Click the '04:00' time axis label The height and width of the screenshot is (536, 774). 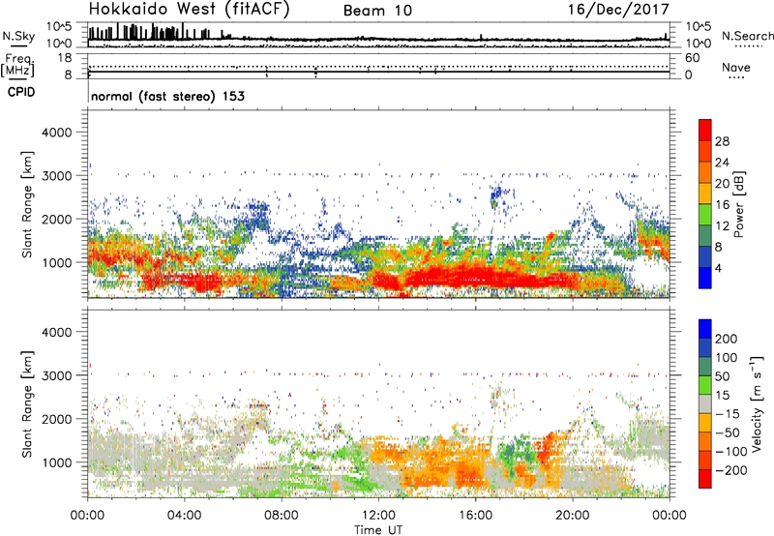(x=184, y=516)
